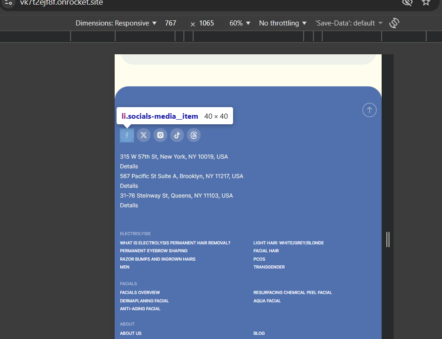Open Razor Bumps and Ingrown Hairs link
The width and height of the screenshot is (442, 339).
point(157,259)
